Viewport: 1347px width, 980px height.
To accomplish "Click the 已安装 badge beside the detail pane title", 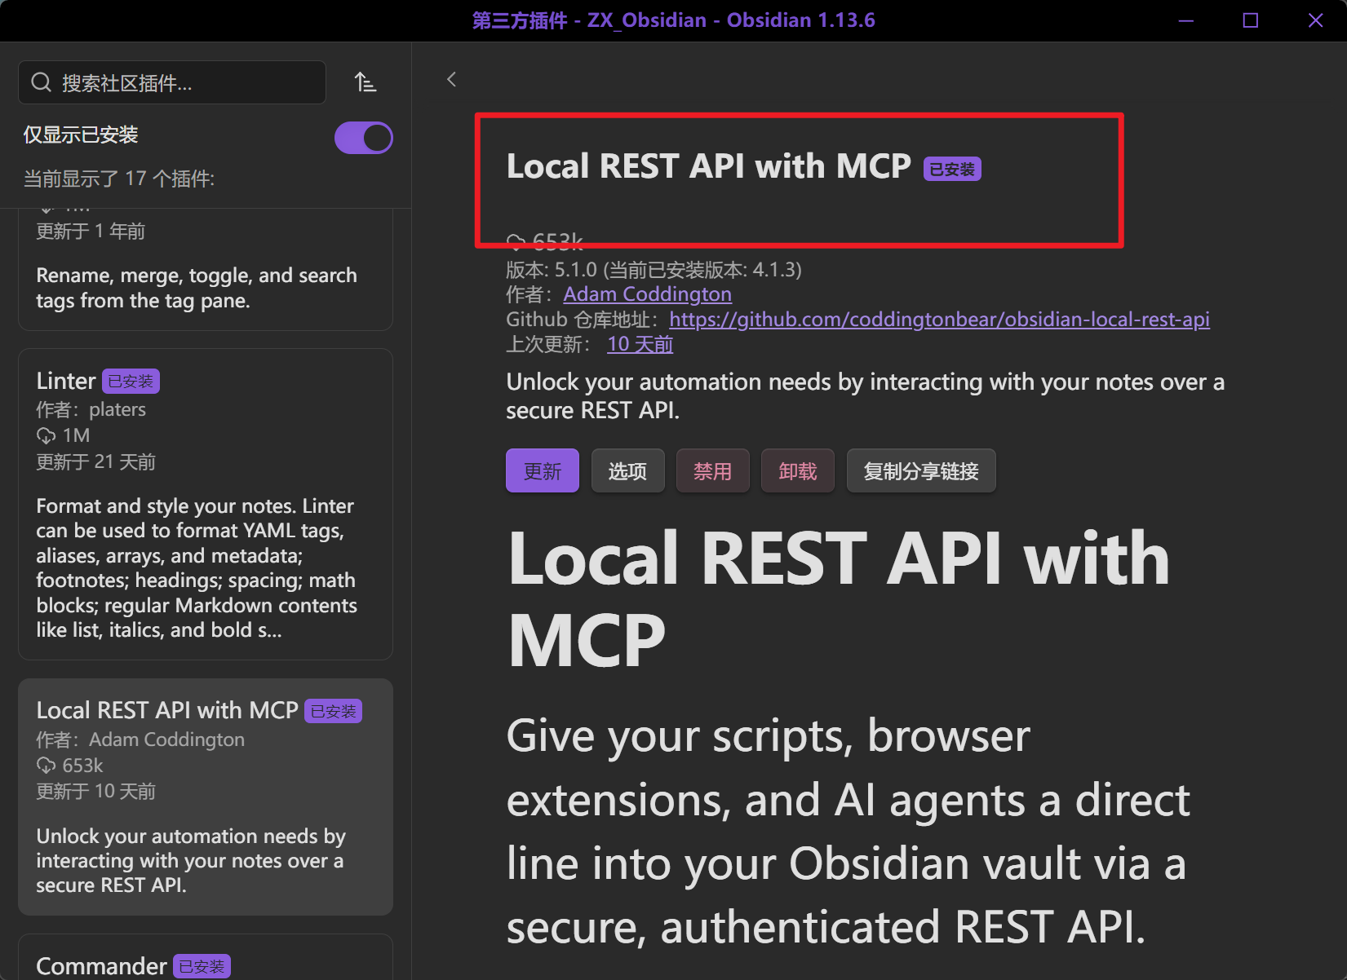I will pyautogui.click(x=952, y=169).
